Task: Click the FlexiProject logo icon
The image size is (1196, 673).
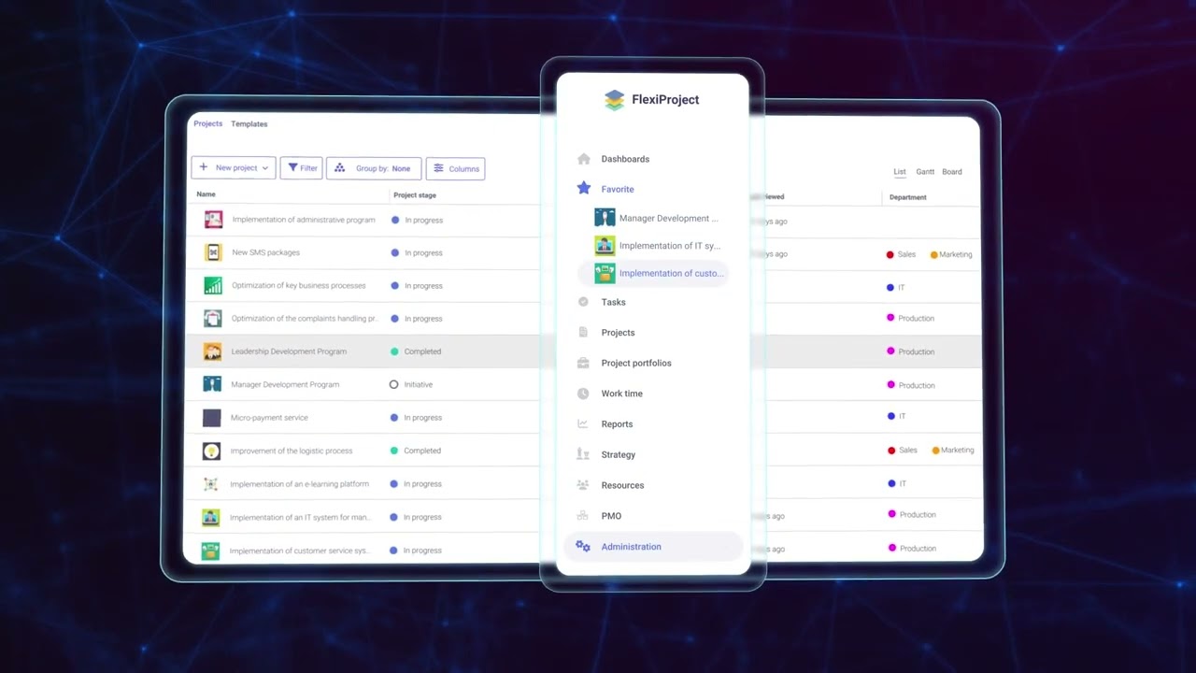Action: click(x=614, y=100)
